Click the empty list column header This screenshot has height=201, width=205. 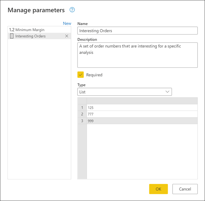tap(142, 101)
